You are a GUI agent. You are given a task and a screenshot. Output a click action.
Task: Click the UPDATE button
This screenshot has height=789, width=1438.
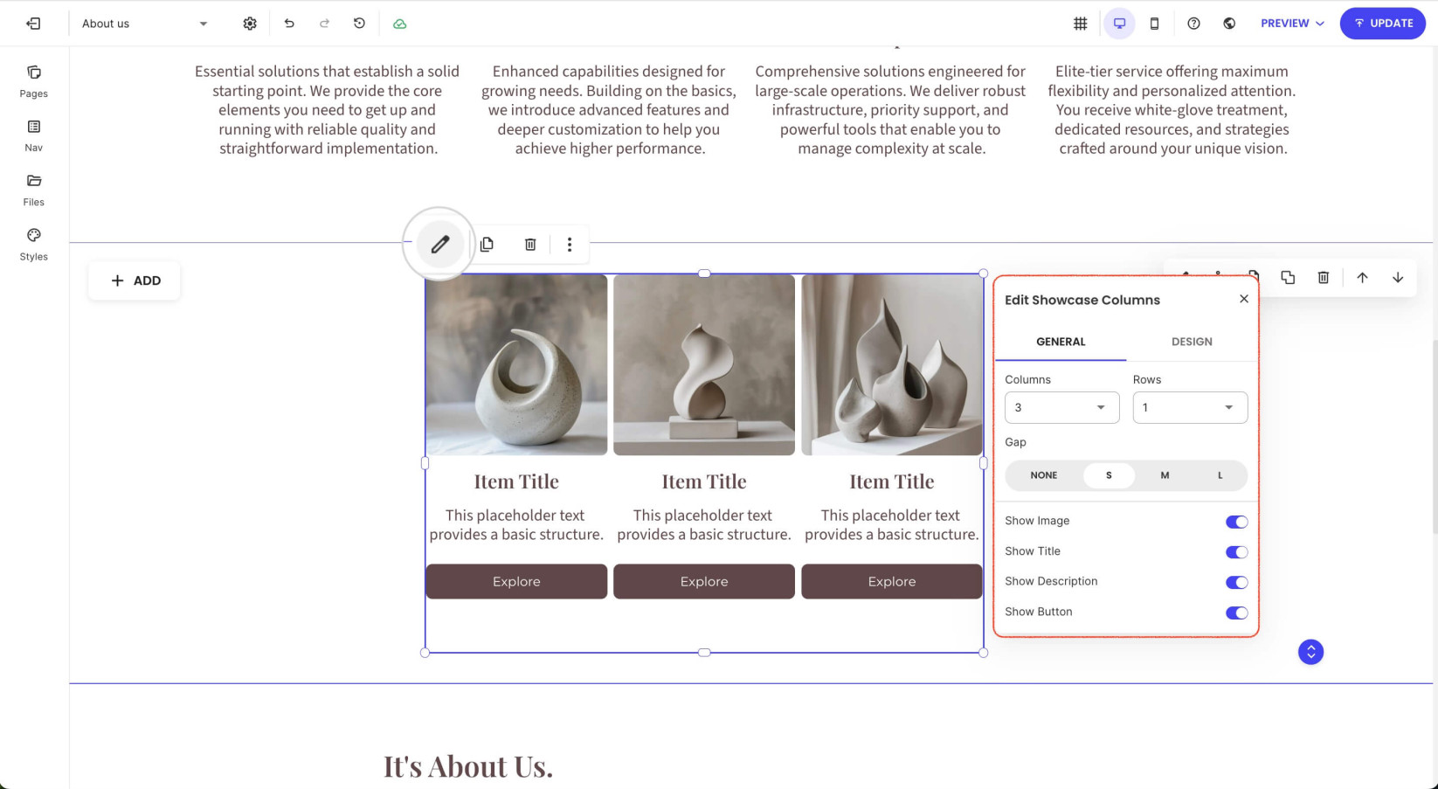click(x=1383, y=24)
